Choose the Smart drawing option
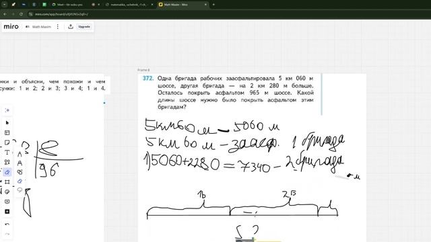 pos(20,172)
